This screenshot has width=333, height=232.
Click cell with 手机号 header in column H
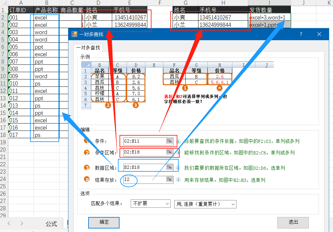(223, 10)
